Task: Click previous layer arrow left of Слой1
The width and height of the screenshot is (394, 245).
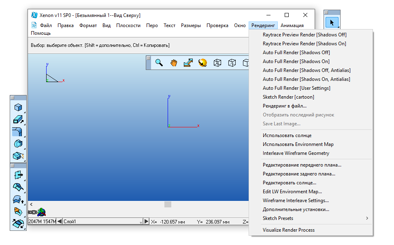Action: click(59, 222)
